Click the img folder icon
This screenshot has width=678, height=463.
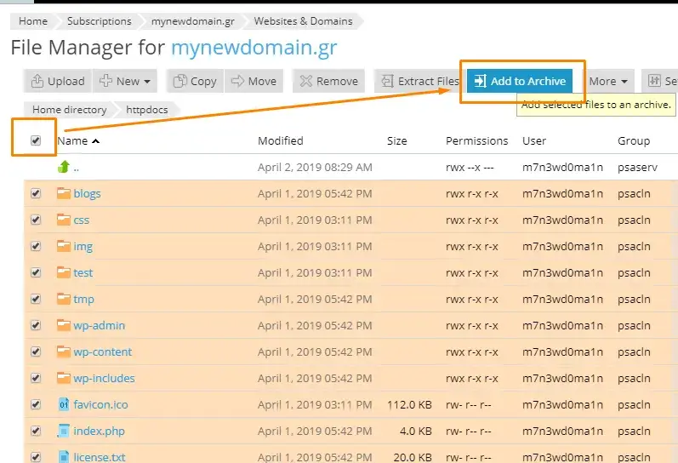coord(64,246)
